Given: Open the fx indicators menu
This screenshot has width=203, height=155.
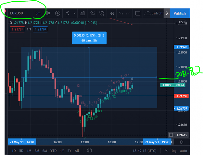Looking at the screenshot, I should [68, 13].
